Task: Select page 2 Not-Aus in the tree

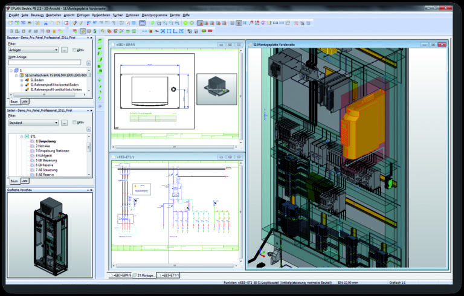Action: (43, 146)
